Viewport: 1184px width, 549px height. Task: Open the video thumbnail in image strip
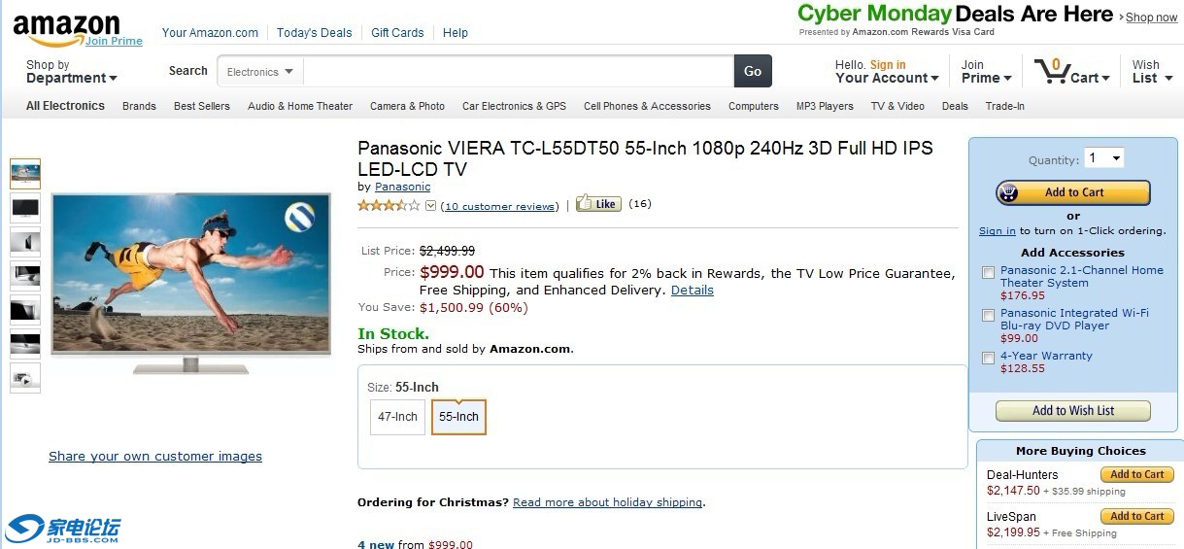click(x=24, y=378)
